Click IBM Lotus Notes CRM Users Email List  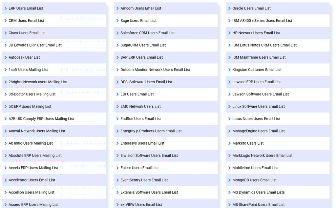(264, 45)
